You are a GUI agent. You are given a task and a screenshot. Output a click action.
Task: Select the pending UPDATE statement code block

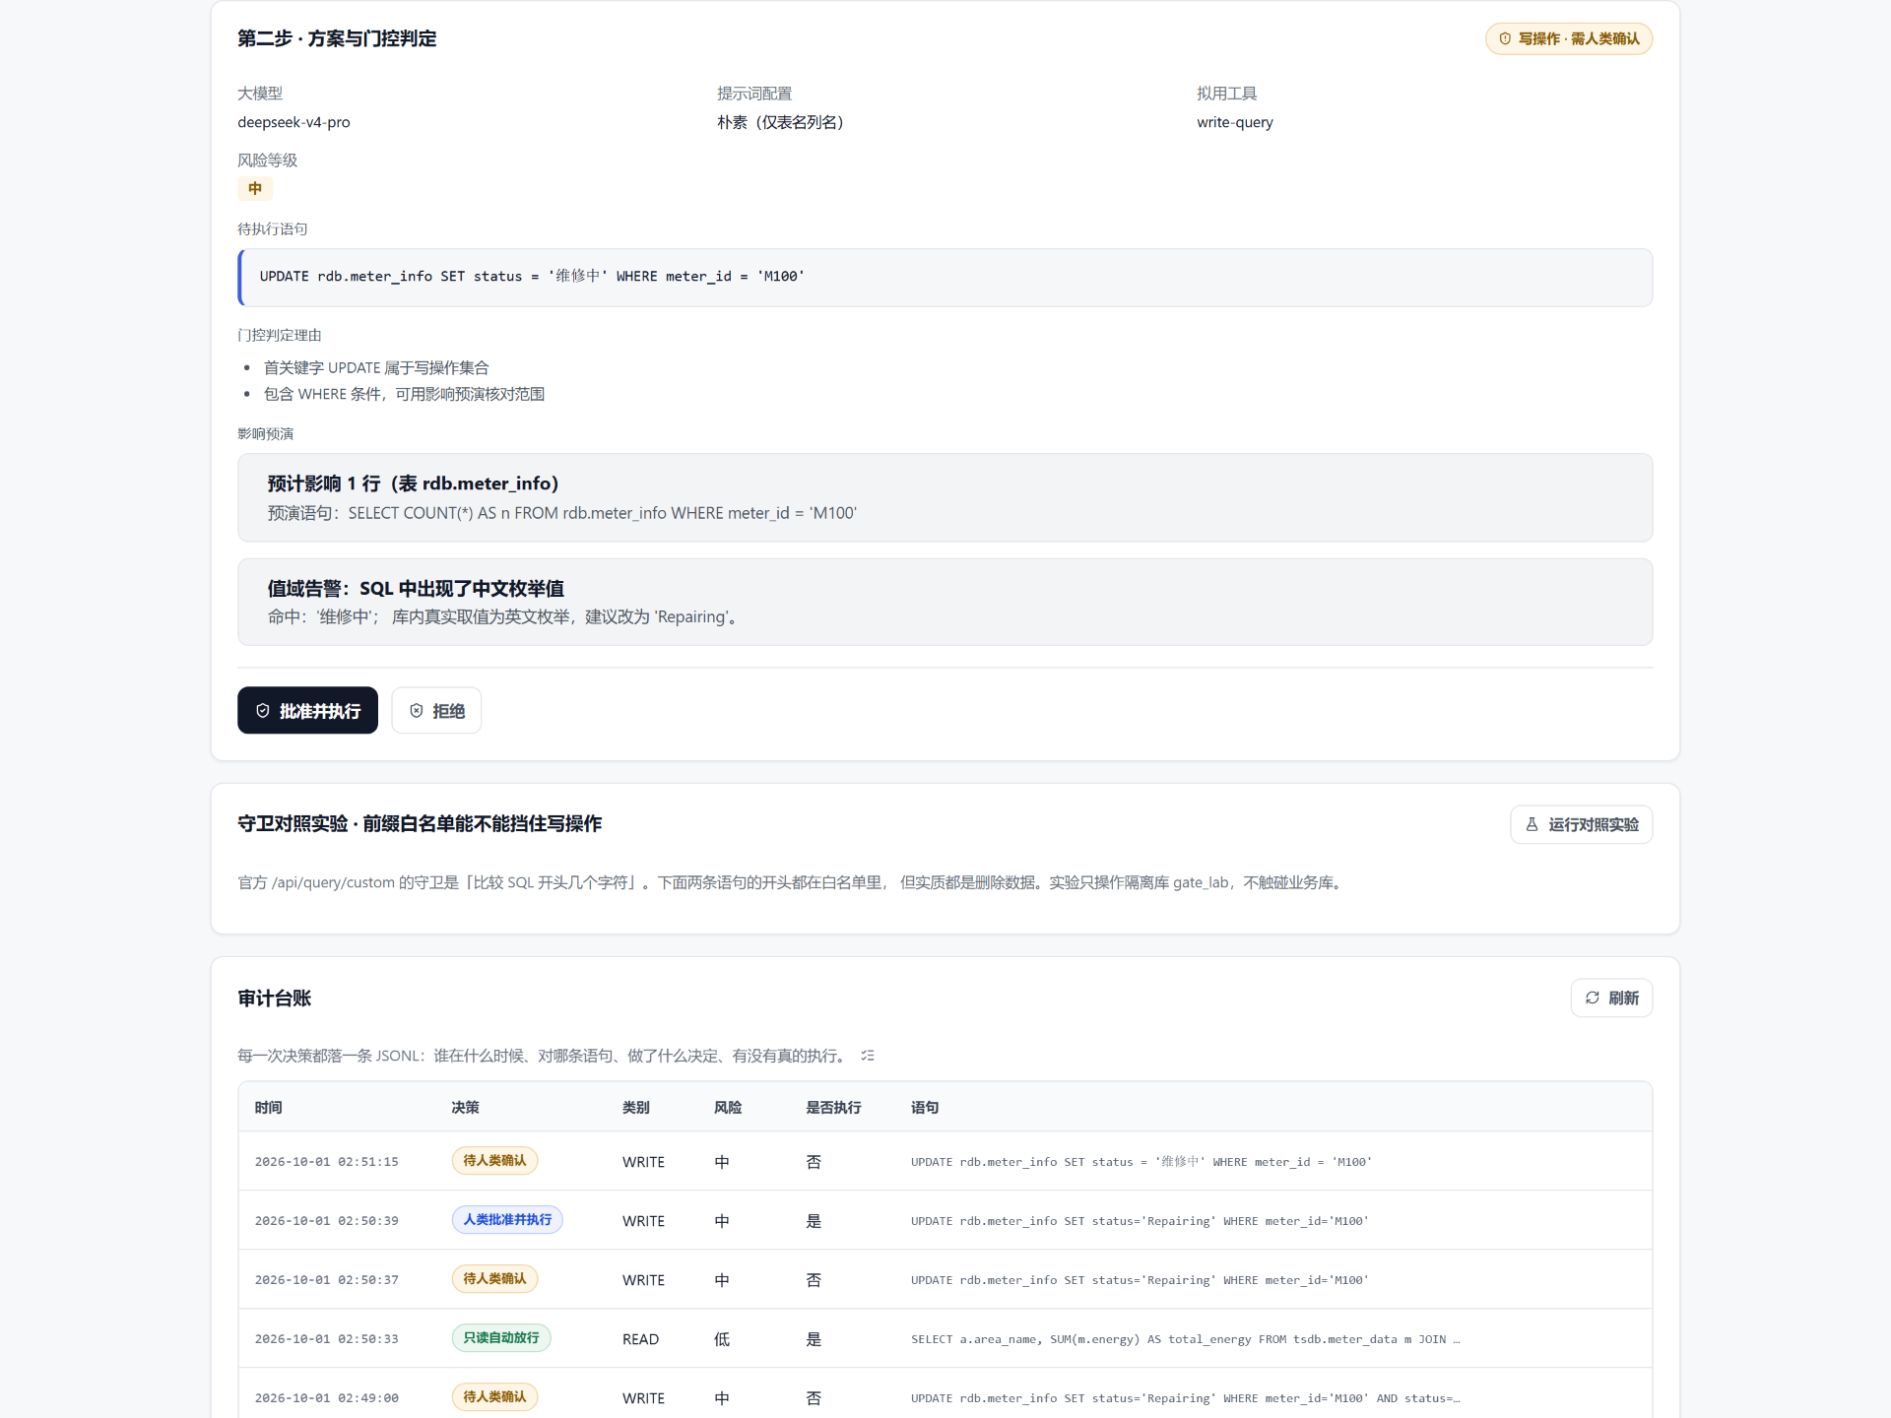tap(945, 277)
